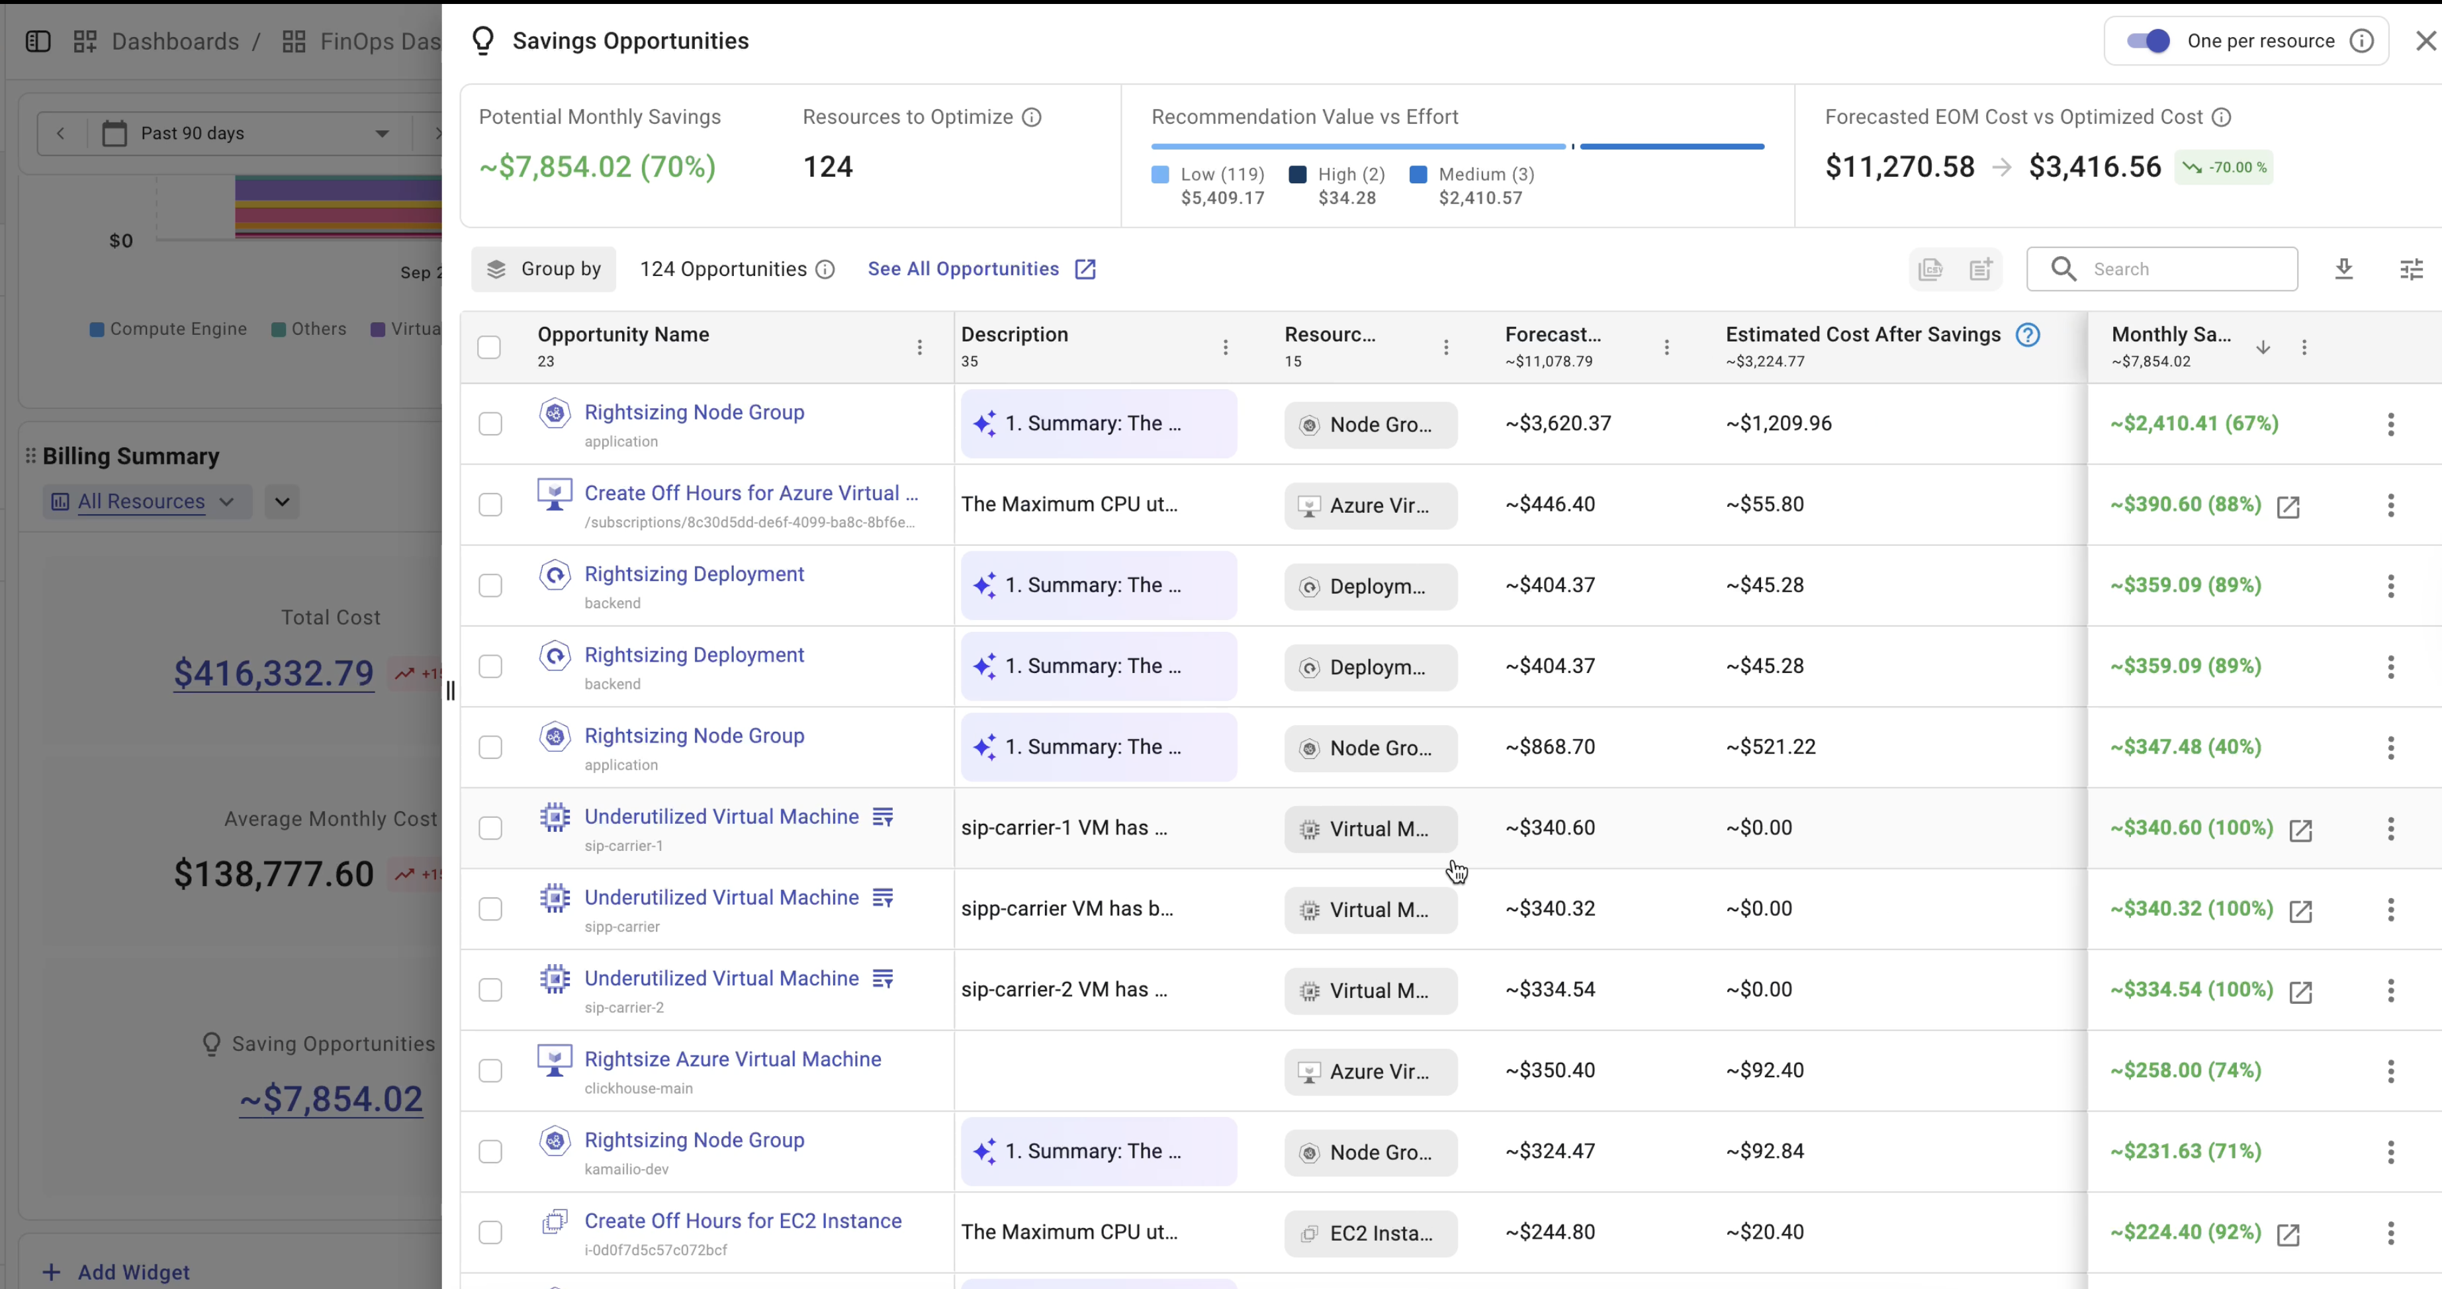This screenshot has height=1289, width=2442.
Task: Click the info icon beside Resources to Optimize
Action: [x=1032, y=118]
